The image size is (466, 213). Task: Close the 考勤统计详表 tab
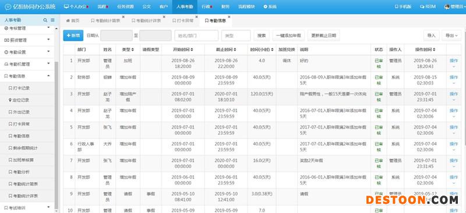(164, 17)
